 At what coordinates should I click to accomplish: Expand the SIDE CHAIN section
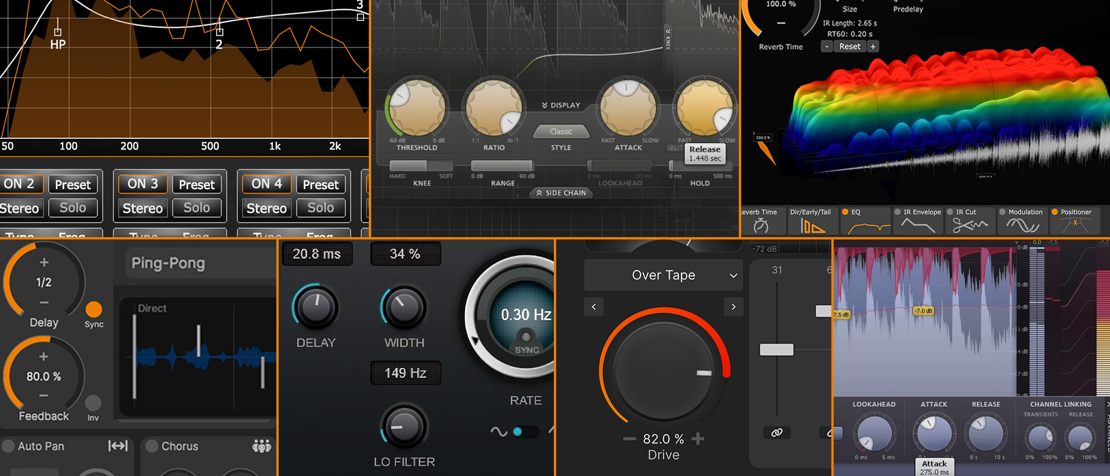tap(560, 193)
